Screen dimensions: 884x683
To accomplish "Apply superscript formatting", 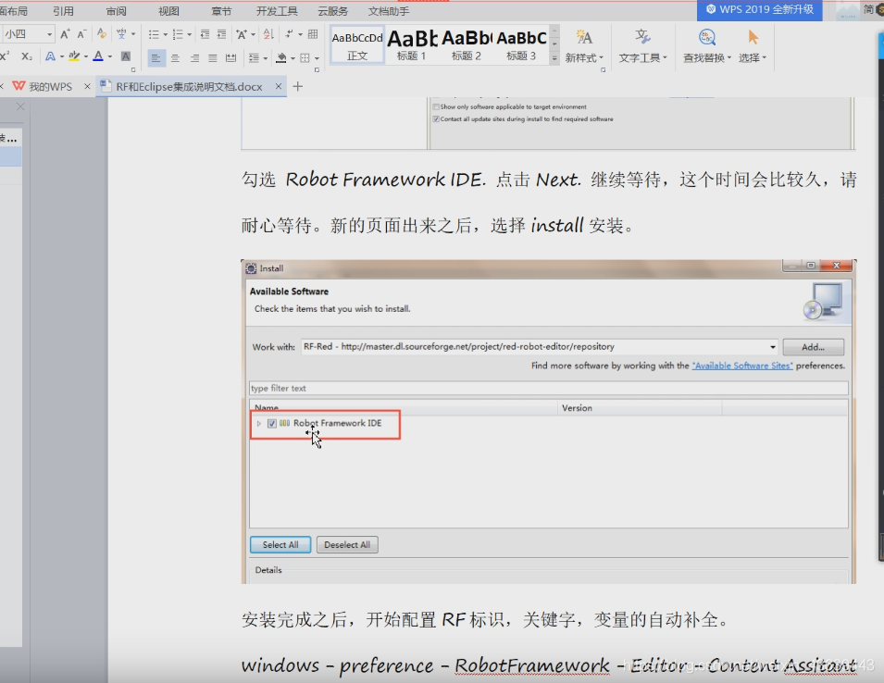I will 5,56.
